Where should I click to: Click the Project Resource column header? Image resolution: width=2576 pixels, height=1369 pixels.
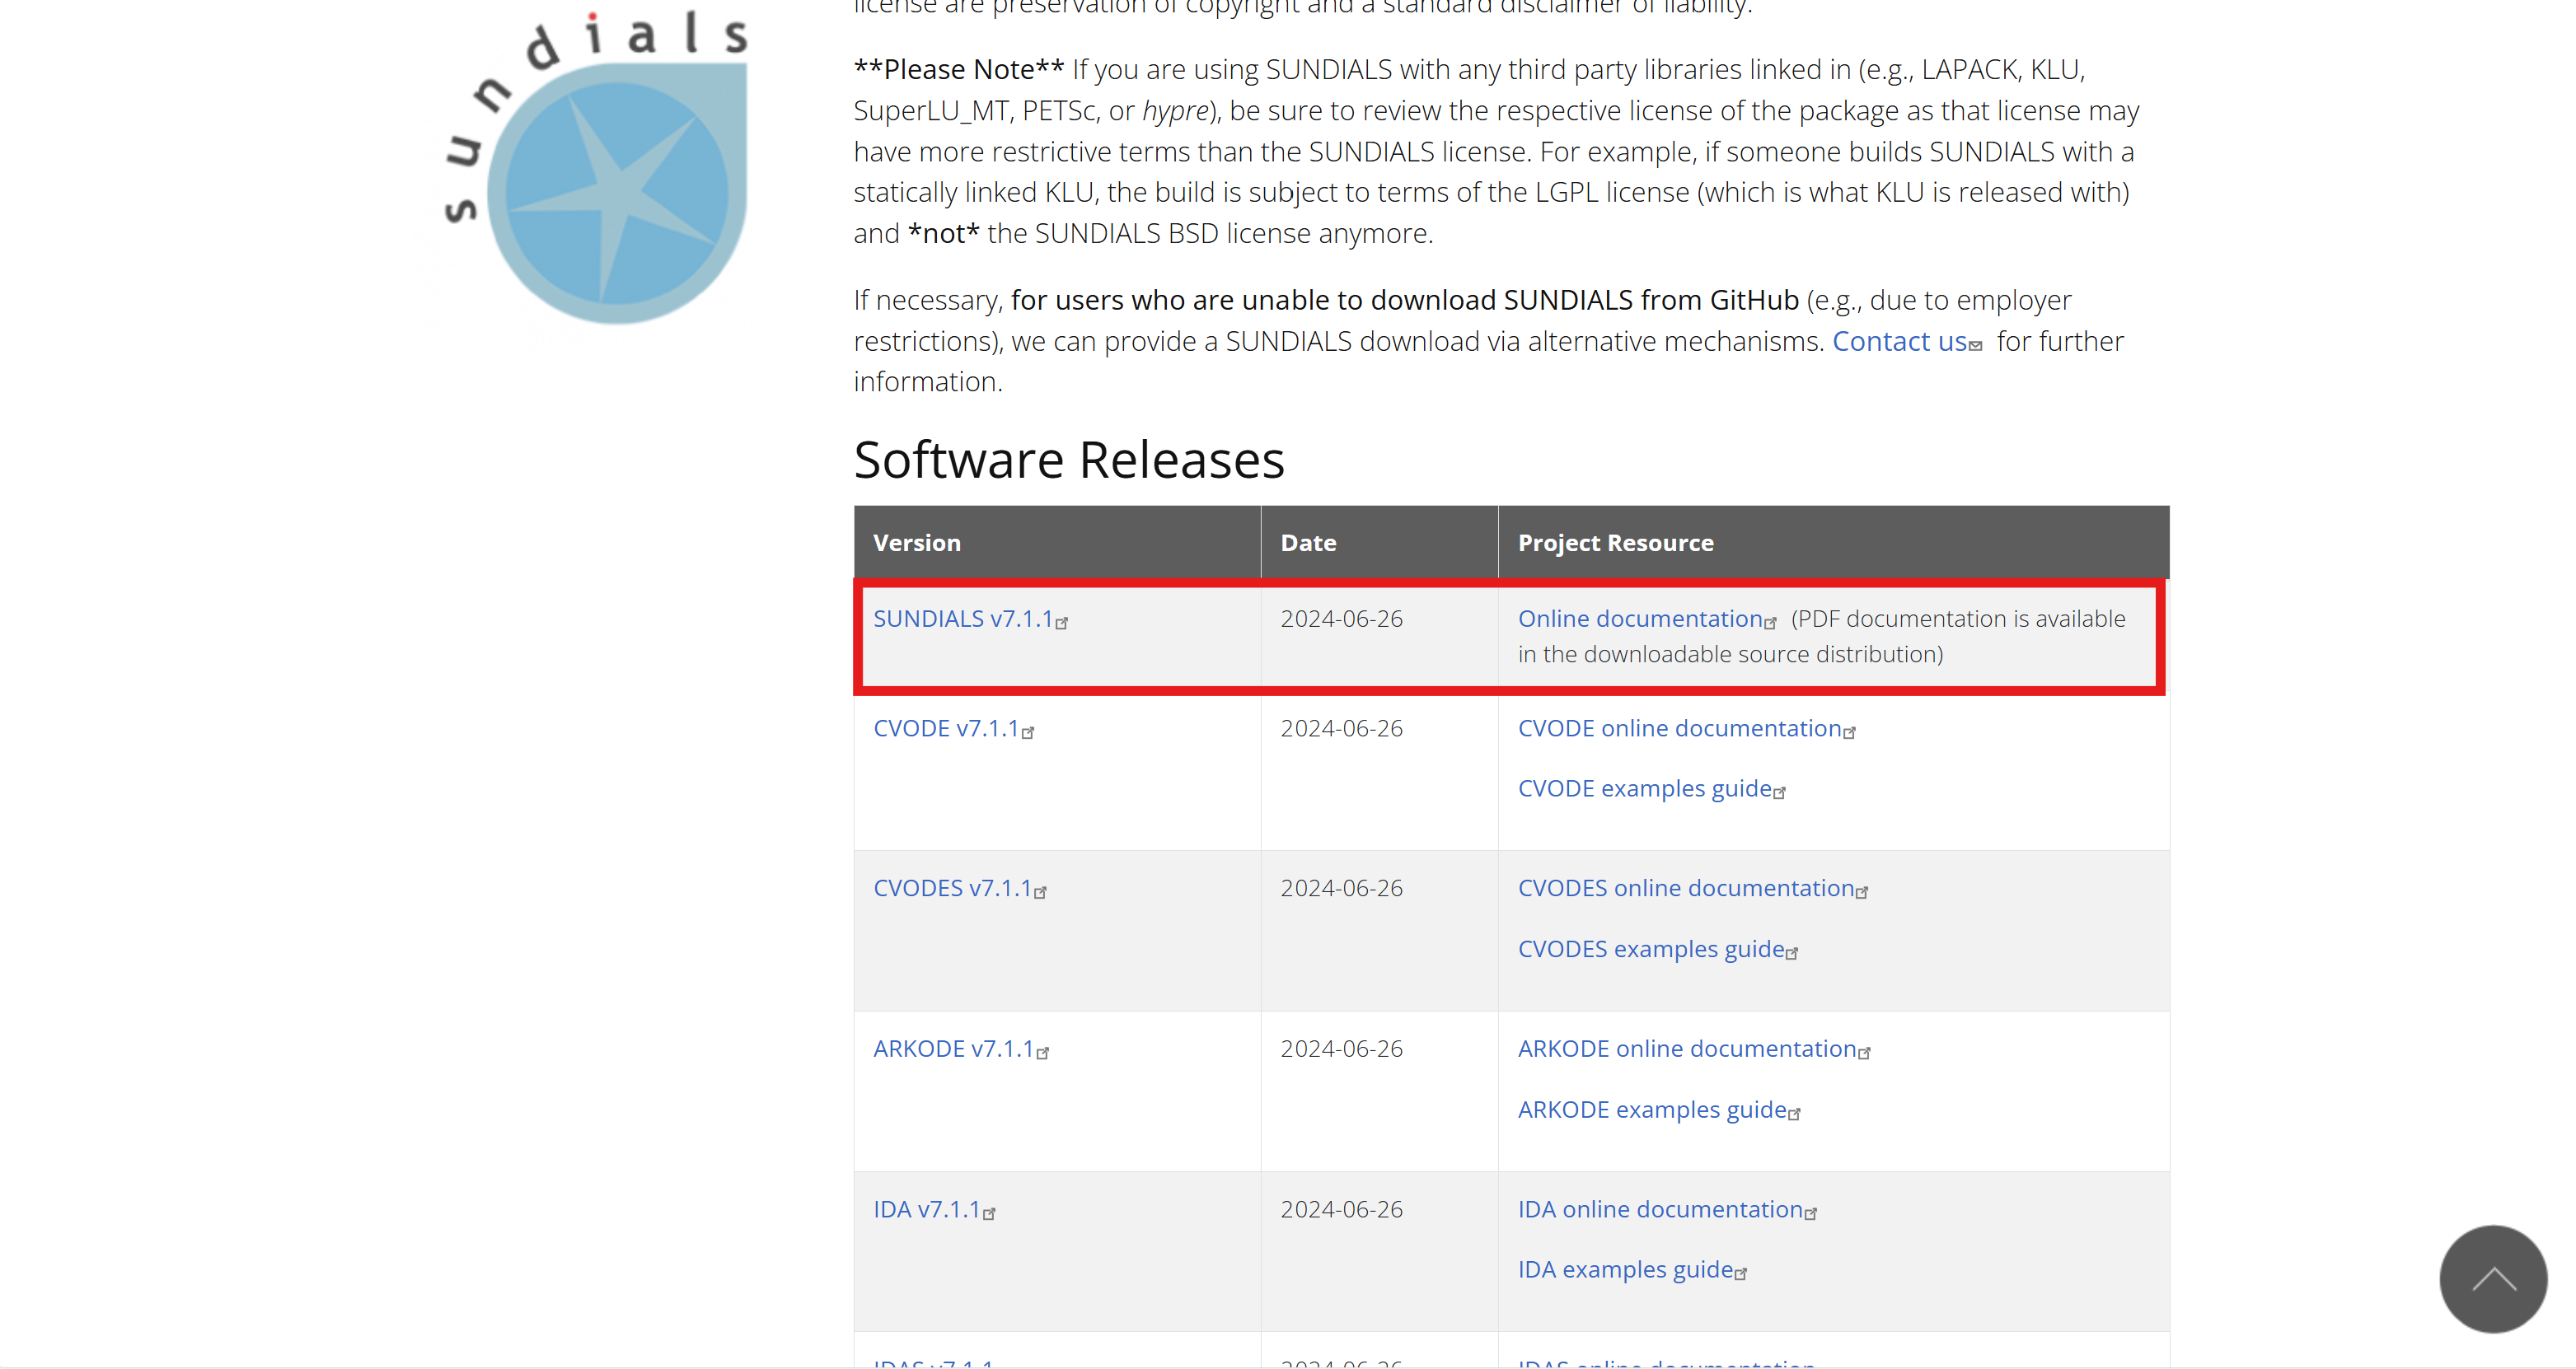[x=1614, y=543]
